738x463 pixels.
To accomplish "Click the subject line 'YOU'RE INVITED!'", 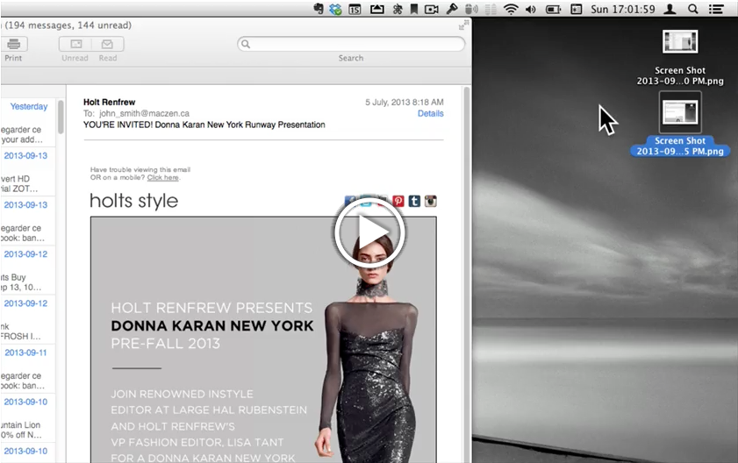I will [204, 125].
